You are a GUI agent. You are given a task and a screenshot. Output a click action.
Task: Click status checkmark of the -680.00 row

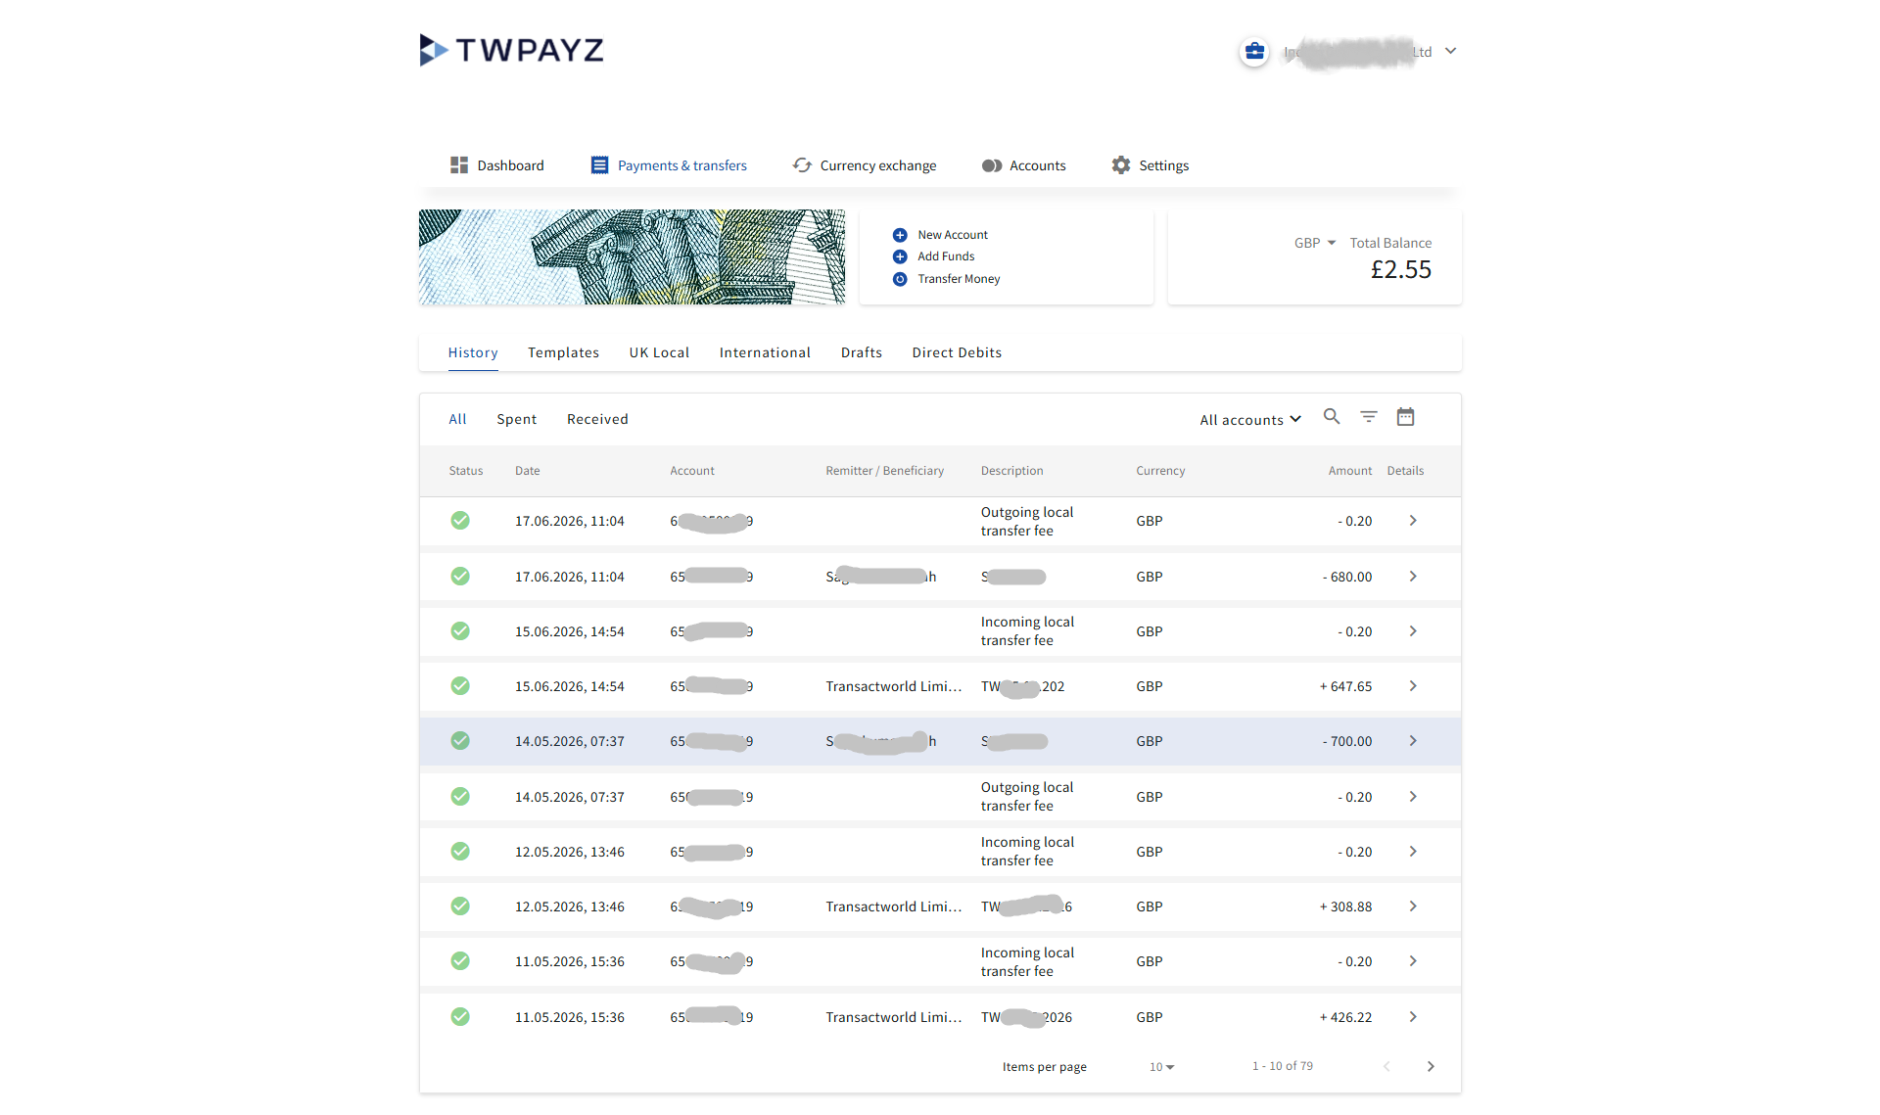point(460,577)
